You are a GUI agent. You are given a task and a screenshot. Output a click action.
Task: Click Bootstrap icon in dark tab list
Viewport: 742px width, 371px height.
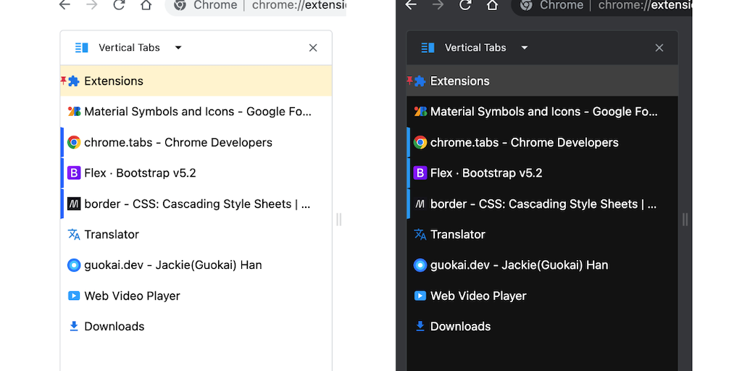[x=420, y=173]
